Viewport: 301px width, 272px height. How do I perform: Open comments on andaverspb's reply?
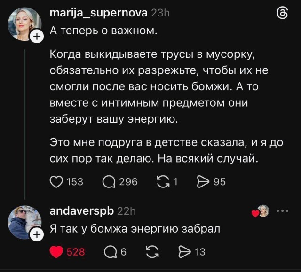point(109,252)
